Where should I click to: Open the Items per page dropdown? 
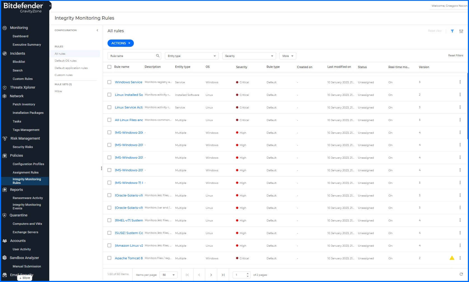[x=169, y=275]
